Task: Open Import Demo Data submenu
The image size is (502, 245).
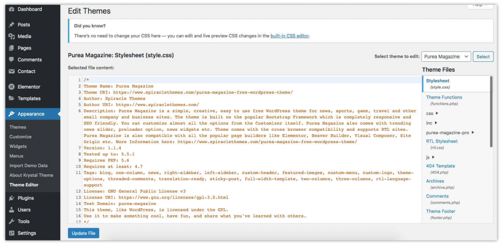Action: point(28,166)
